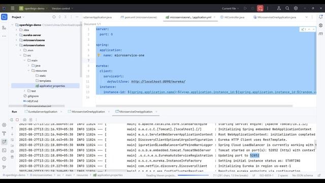Open Run toolbar more options kebab
This screenshot has width=325, height=183.
(x=36, y=120)
